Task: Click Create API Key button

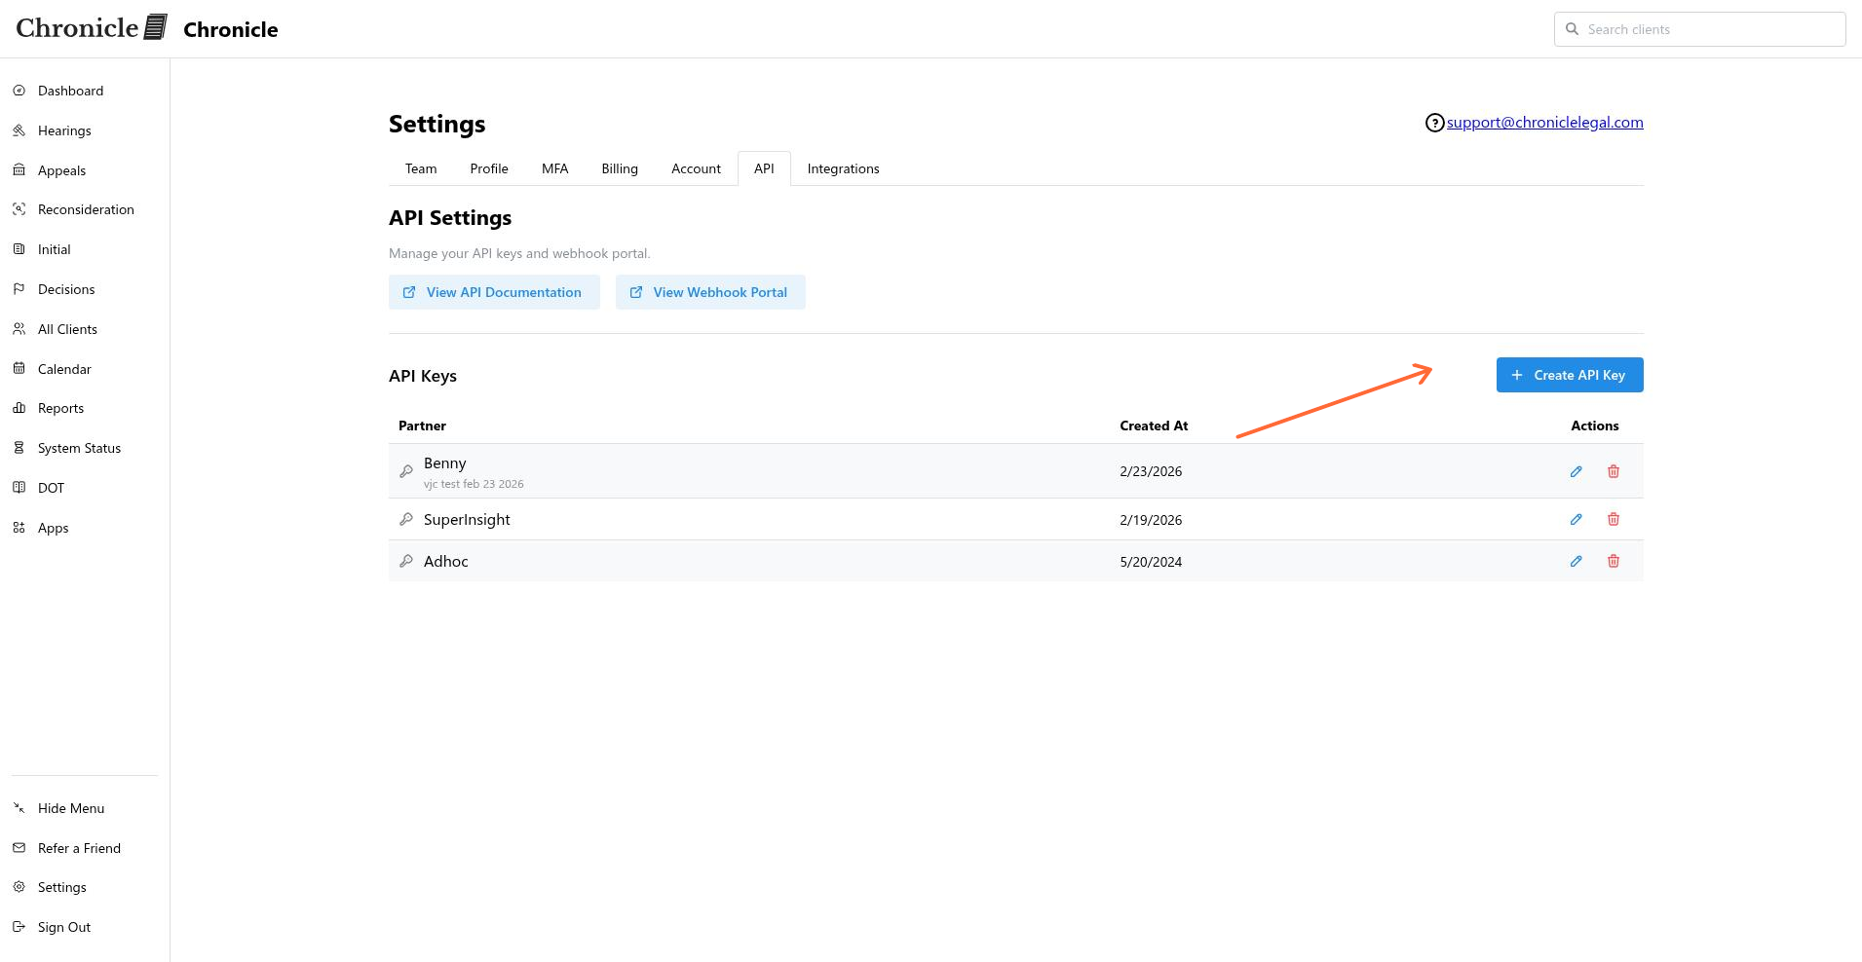Action: 1570,375
